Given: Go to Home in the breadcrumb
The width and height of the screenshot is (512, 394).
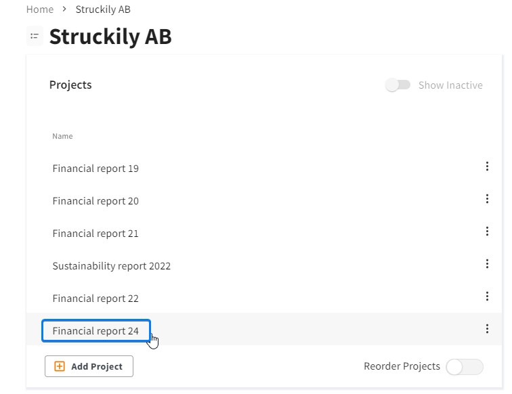Looking at the screenshot, I should pos(40,9).
